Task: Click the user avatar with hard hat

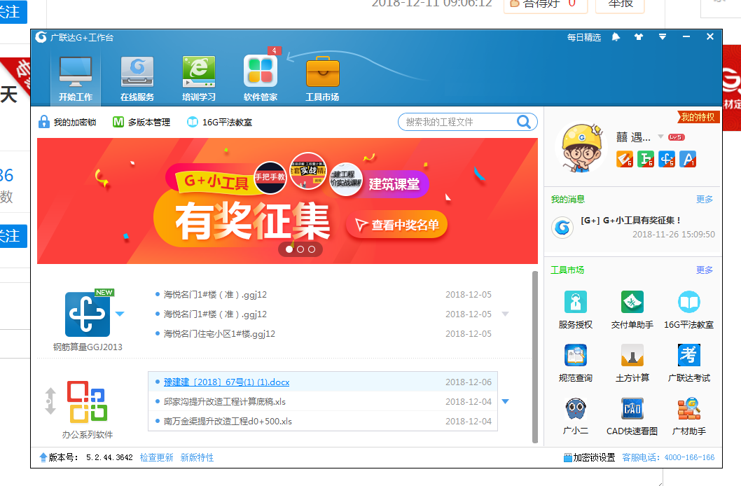Action: tap(581, 148)
